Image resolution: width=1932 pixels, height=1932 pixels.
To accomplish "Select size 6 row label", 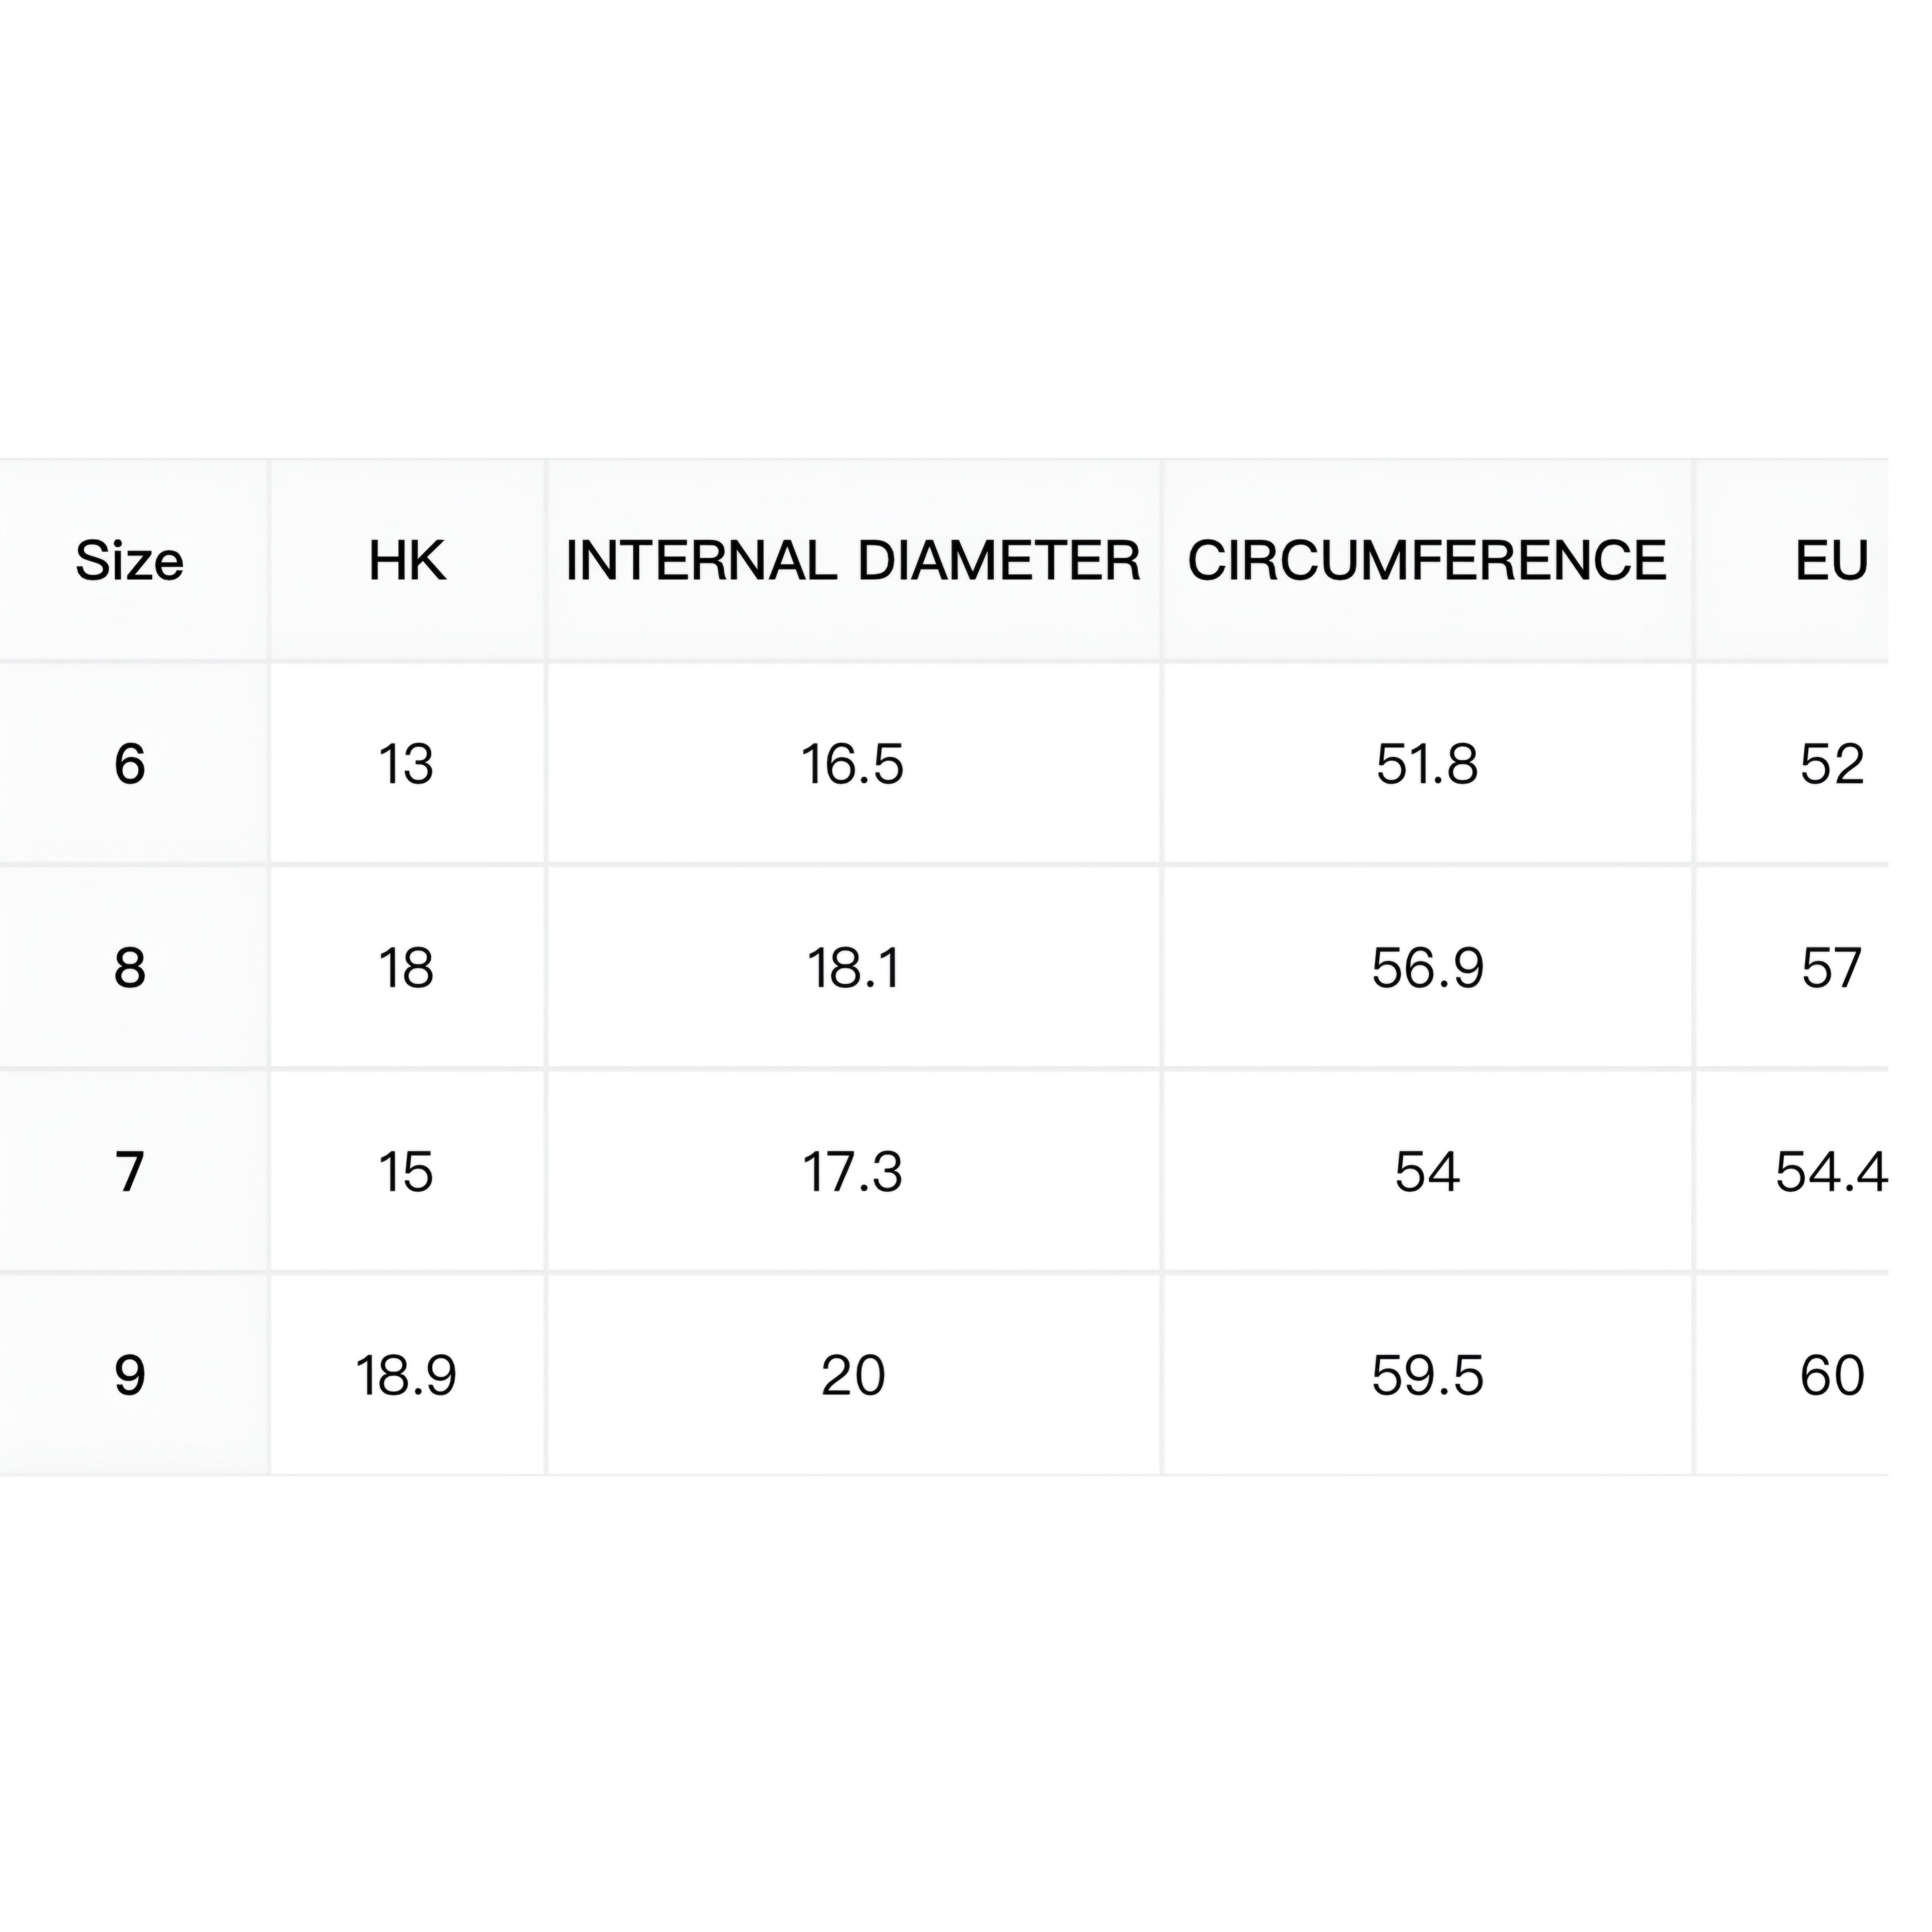I will 130,764.
